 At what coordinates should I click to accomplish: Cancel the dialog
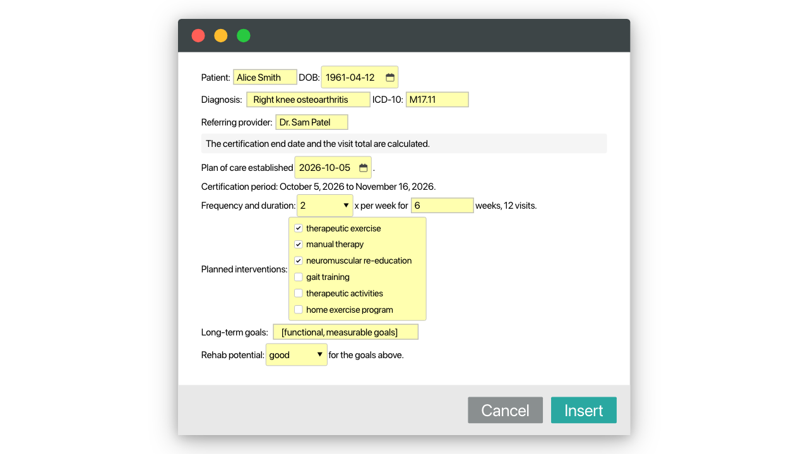[x=505, y=410]
